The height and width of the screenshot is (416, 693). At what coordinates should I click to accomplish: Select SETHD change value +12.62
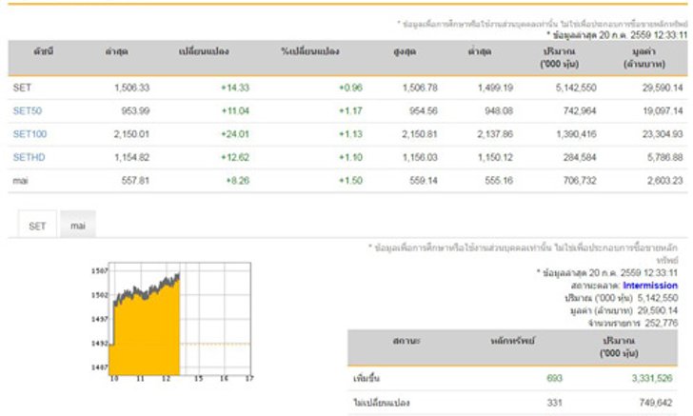235,157
